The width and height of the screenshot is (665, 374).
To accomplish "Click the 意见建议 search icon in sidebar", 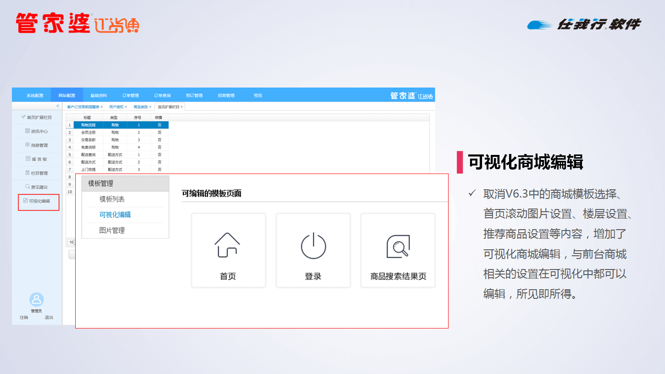I will (x=28, y=187).
